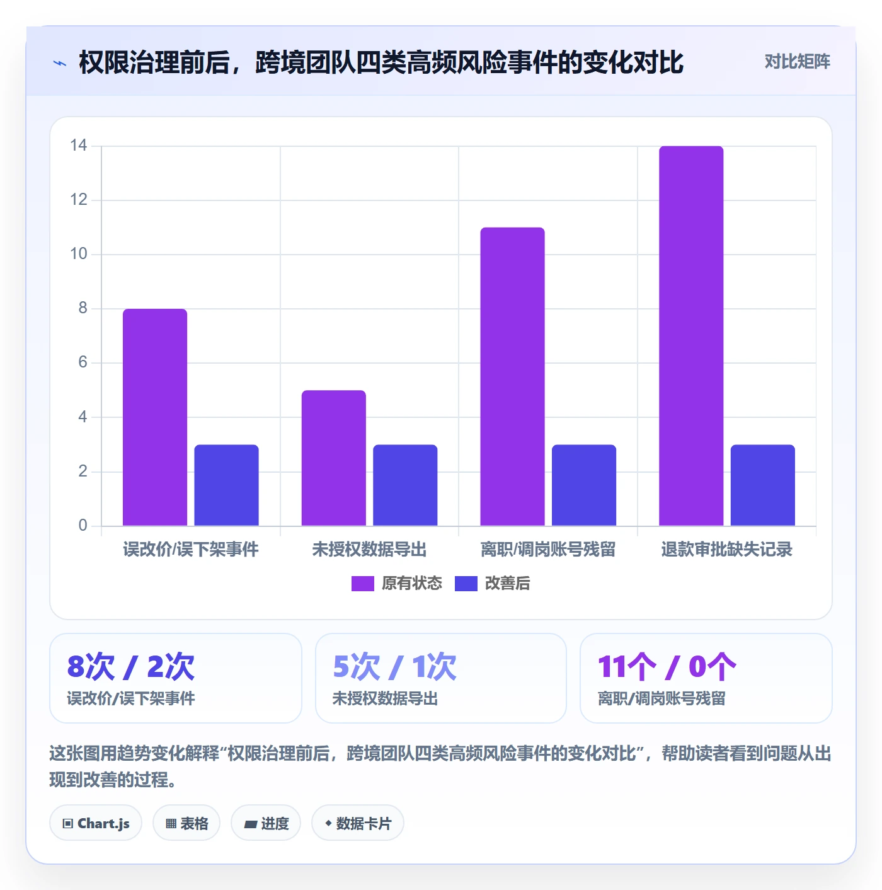Click the blue 改善后 bar for 未授权数据导出
Viewport: 882px width, 890px height.
point(405,485)
